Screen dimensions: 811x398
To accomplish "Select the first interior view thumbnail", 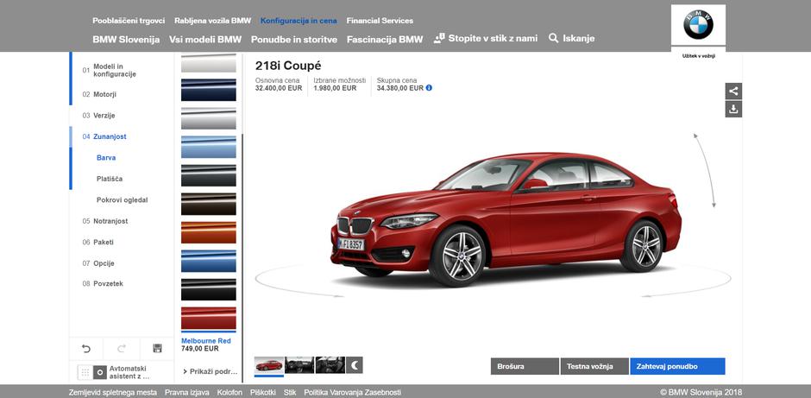I will pyautogui.click(x=299, y=365).
